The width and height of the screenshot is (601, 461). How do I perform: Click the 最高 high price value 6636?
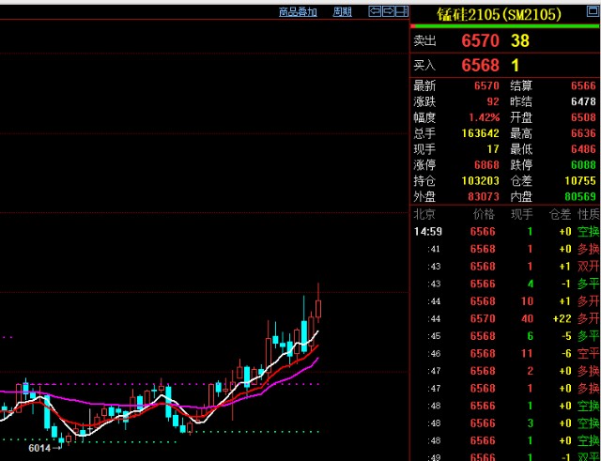582,132
